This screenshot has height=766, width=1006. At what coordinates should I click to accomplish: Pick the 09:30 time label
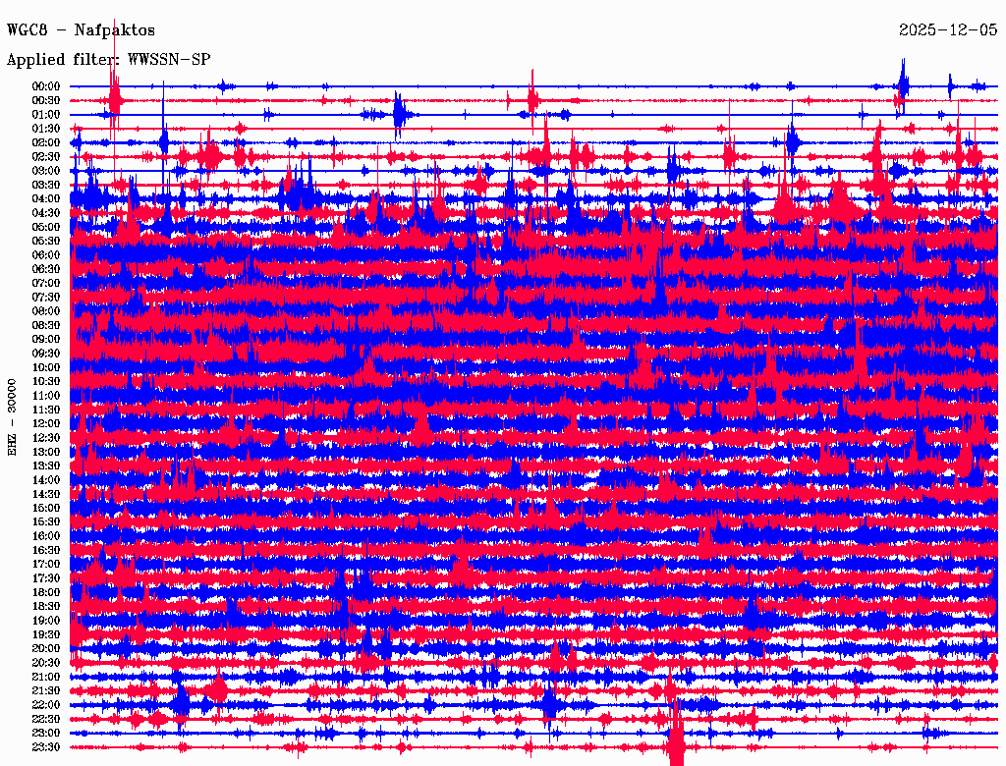[46, 353]
